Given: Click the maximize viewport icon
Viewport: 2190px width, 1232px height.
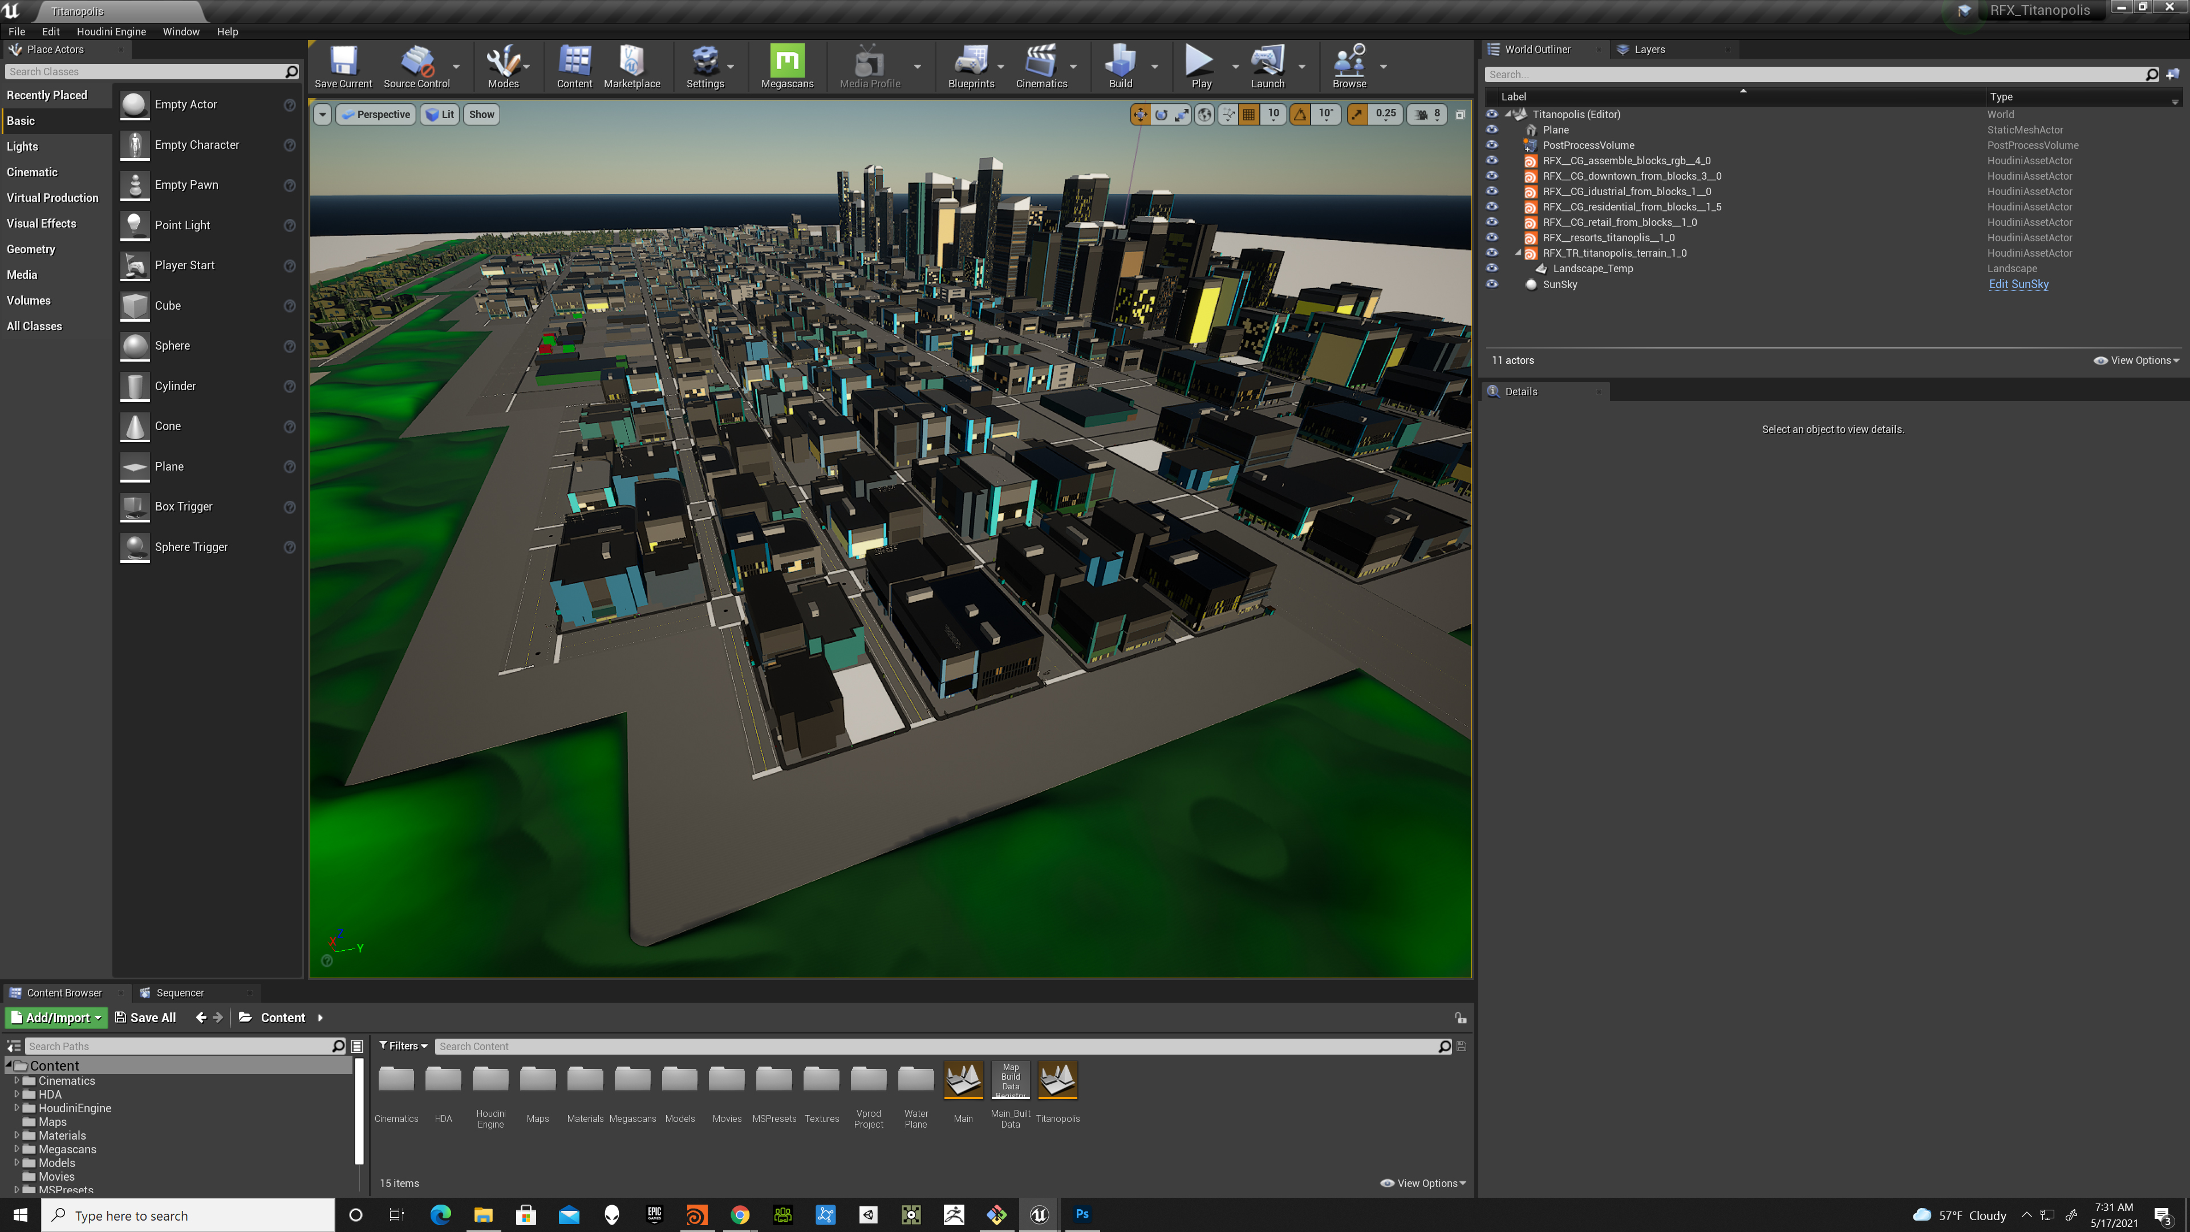Looking at the screenshot, I should tap(1460, 114).
